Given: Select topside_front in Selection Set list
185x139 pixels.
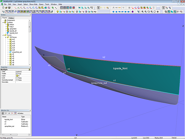Looking at the screenshot, I should tap(9, 120).
